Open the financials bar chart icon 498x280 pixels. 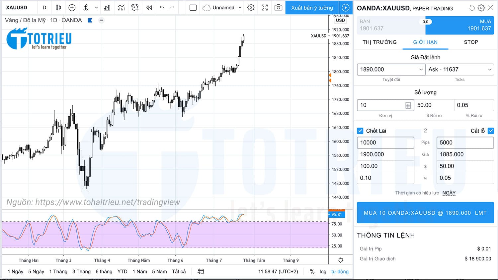[x=107, y=7]
